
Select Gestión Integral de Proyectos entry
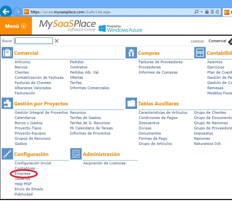(x=41, y=112)
